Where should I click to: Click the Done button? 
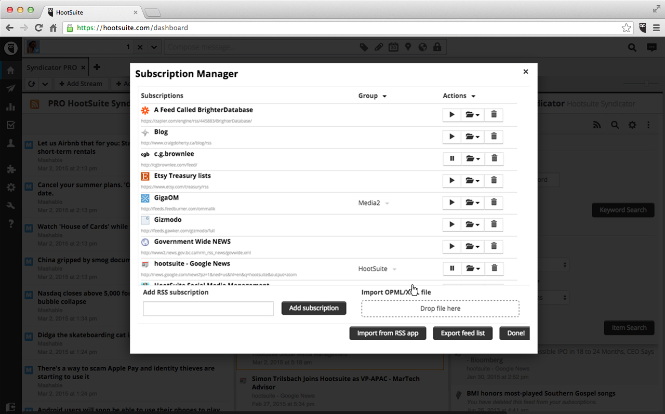(x=515, y=333)
